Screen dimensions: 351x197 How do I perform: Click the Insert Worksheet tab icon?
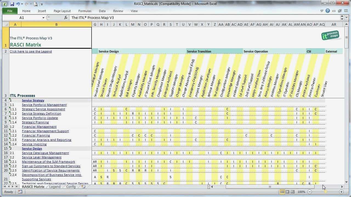click(x=83, y=187)
